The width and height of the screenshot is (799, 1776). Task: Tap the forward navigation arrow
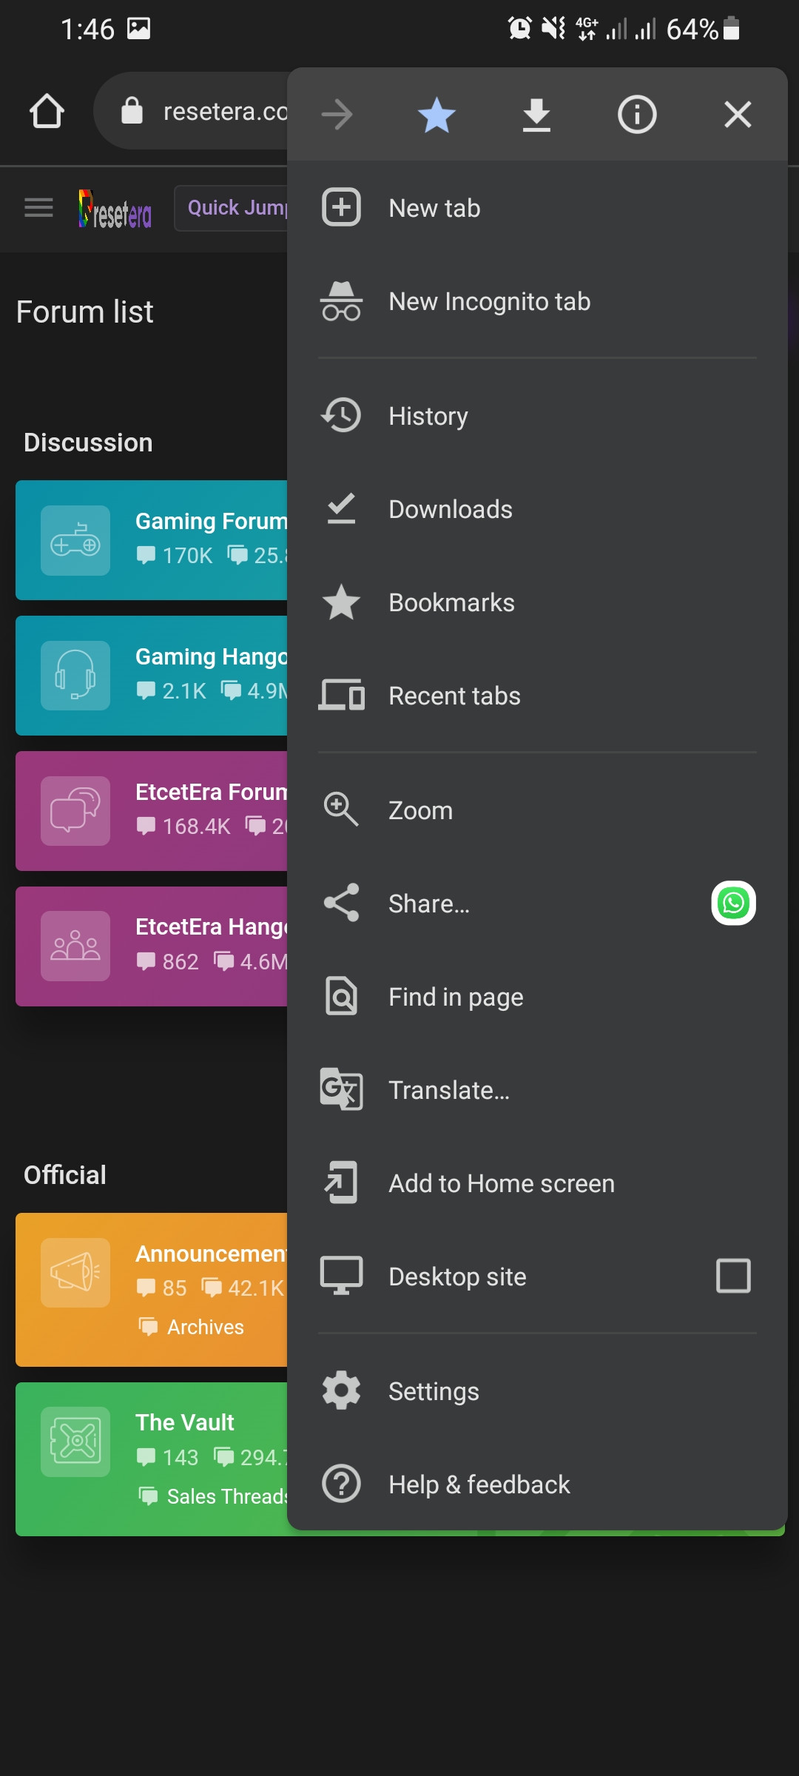click(x=337, y=115)
